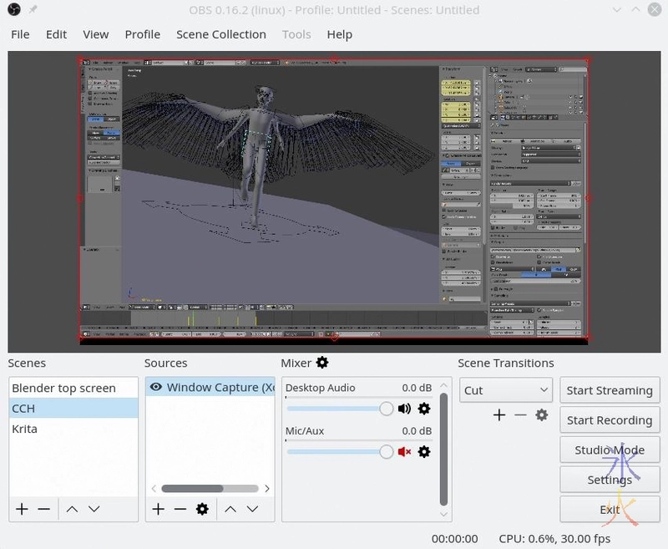
Task: Open source properties gear icon
Action: click(x=201, y=509)
